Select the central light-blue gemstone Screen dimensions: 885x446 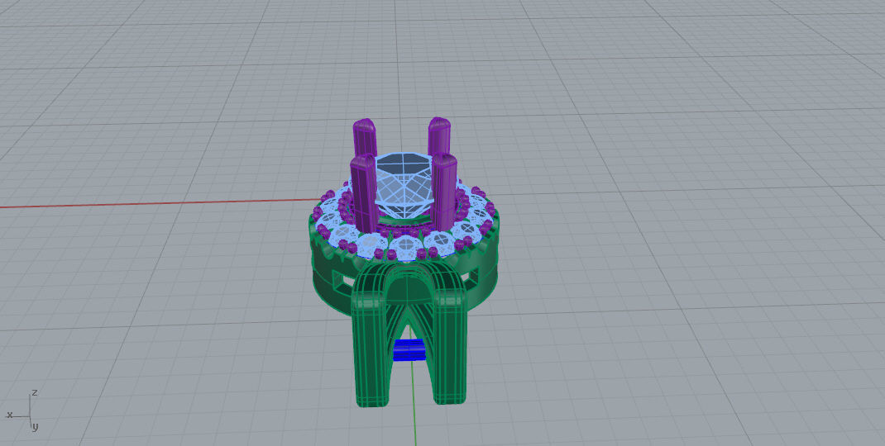click(x=404, y=187)
